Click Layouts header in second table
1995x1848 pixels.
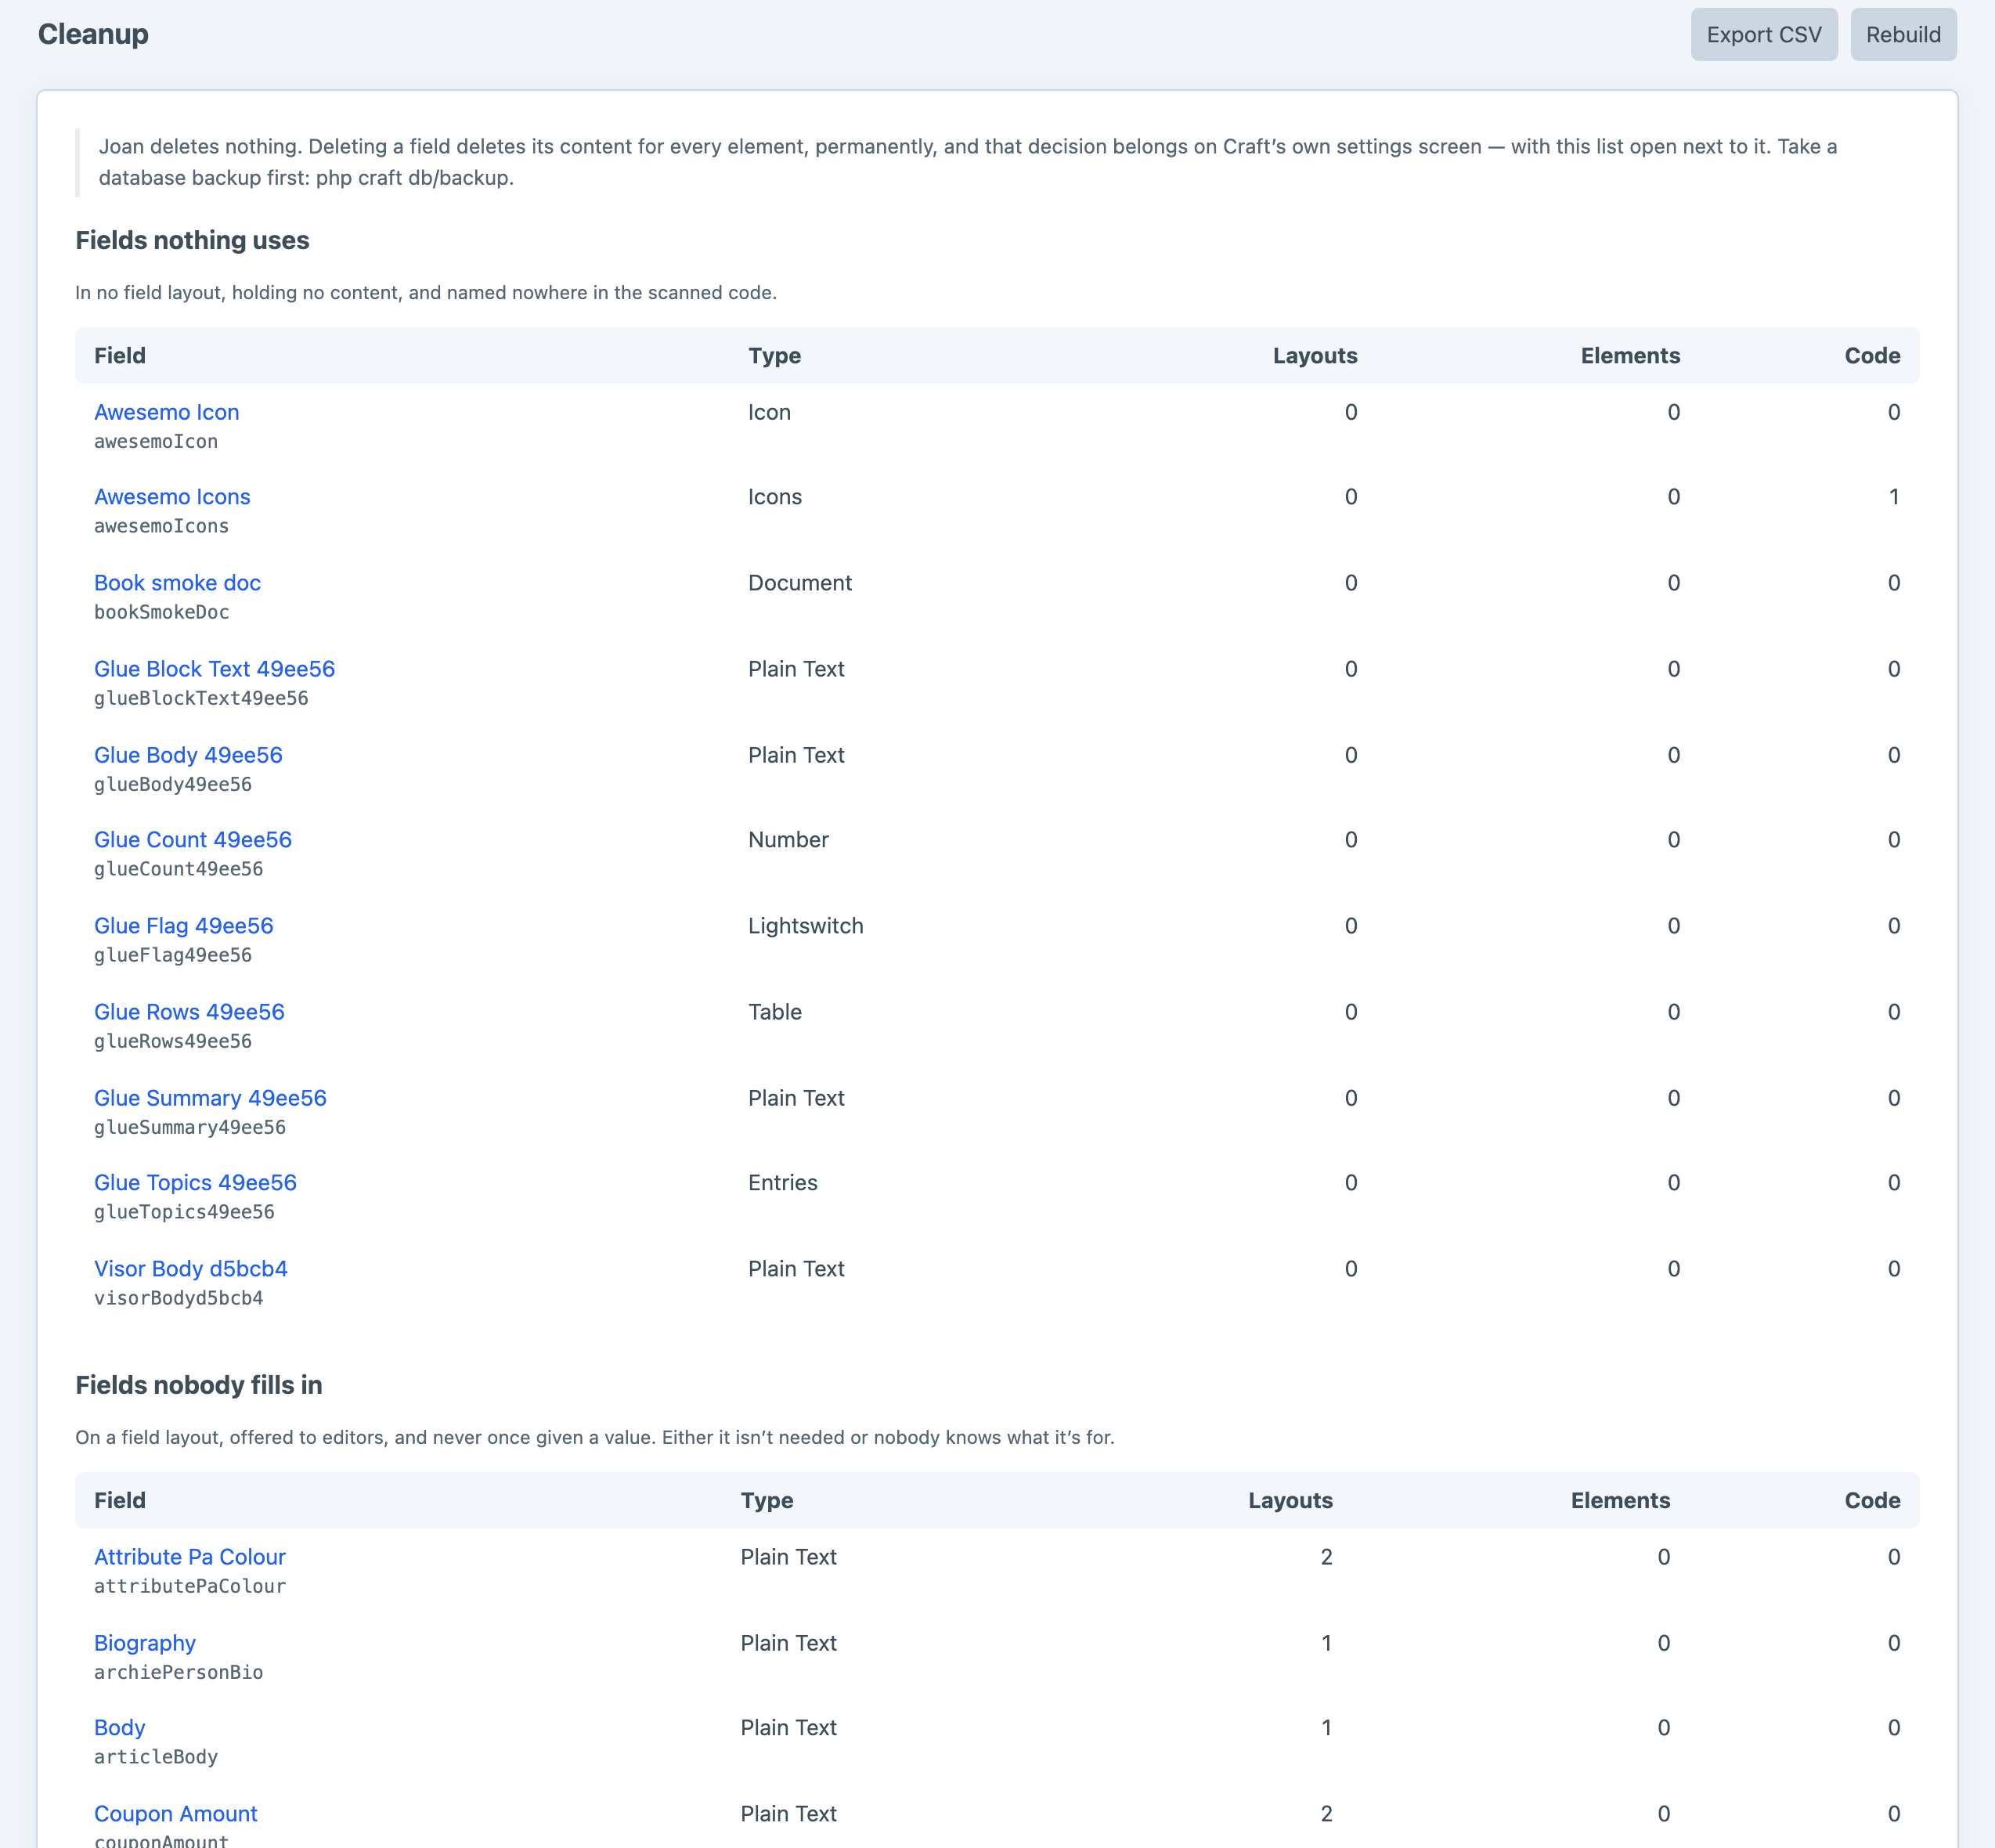click(x=1290, y=1501)
